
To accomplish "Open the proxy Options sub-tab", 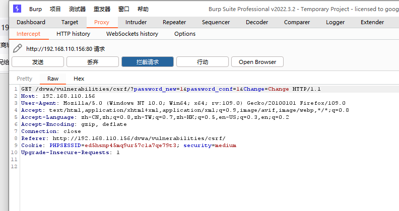I will pyautogui.click(x=185, y=34).
